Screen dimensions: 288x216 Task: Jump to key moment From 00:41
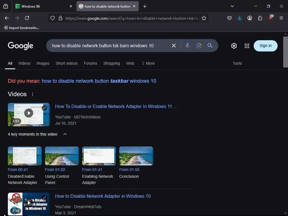(25, 156)
